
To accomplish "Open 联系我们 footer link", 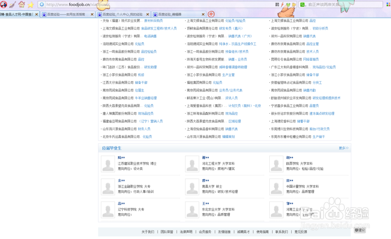I will click(282, 232).
